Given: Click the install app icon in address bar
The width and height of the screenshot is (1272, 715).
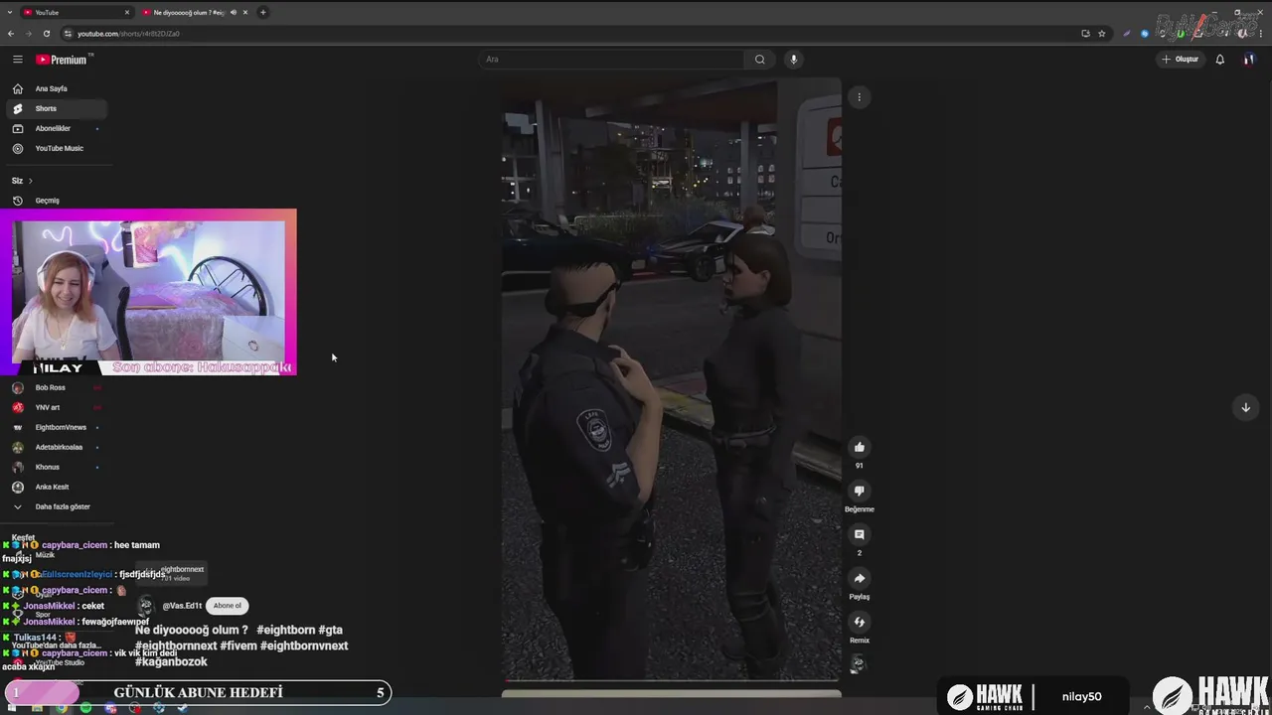Looking at the screenshot, I should pyautogui.click(x=1085, y=34).
